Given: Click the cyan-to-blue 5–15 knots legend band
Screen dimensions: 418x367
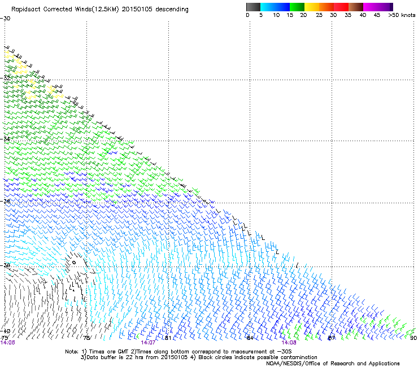Looking at the screenshot, I should tap(275, 7).
